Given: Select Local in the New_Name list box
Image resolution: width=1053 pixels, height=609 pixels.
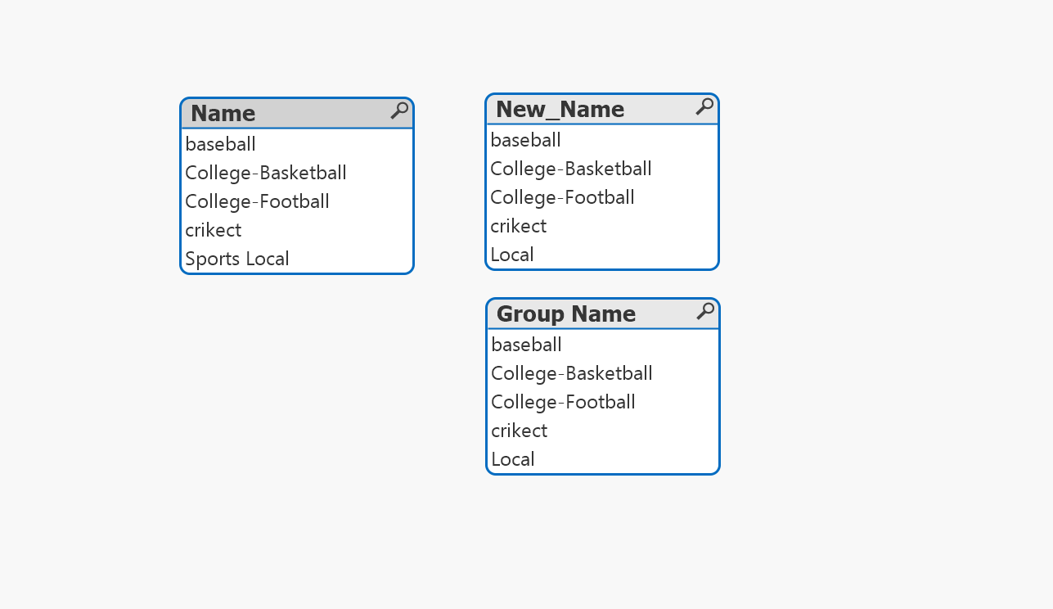Looking at the screenshot, I should point(512,255).
